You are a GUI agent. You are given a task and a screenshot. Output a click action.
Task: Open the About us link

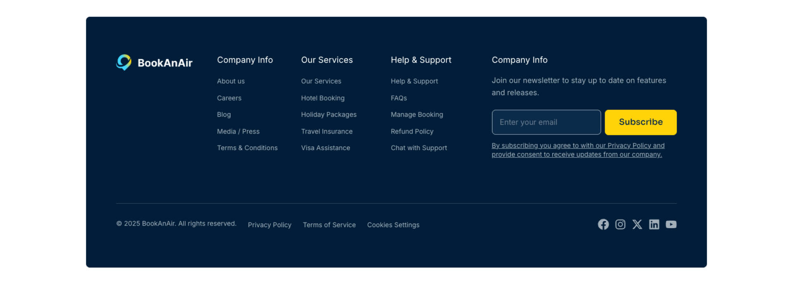pos(231,81)
